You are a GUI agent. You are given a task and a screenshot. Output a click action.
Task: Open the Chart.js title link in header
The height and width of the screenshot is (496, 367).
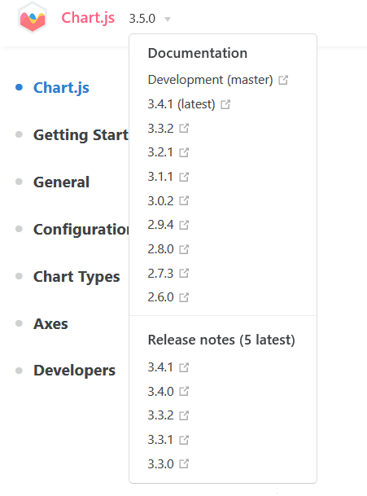[88, 18]
